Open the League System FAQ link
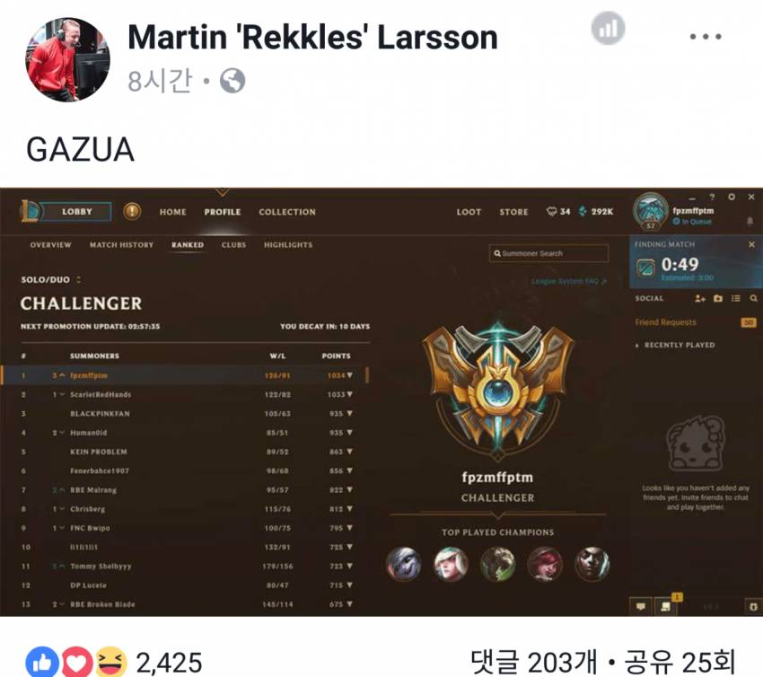 point(569,281)
